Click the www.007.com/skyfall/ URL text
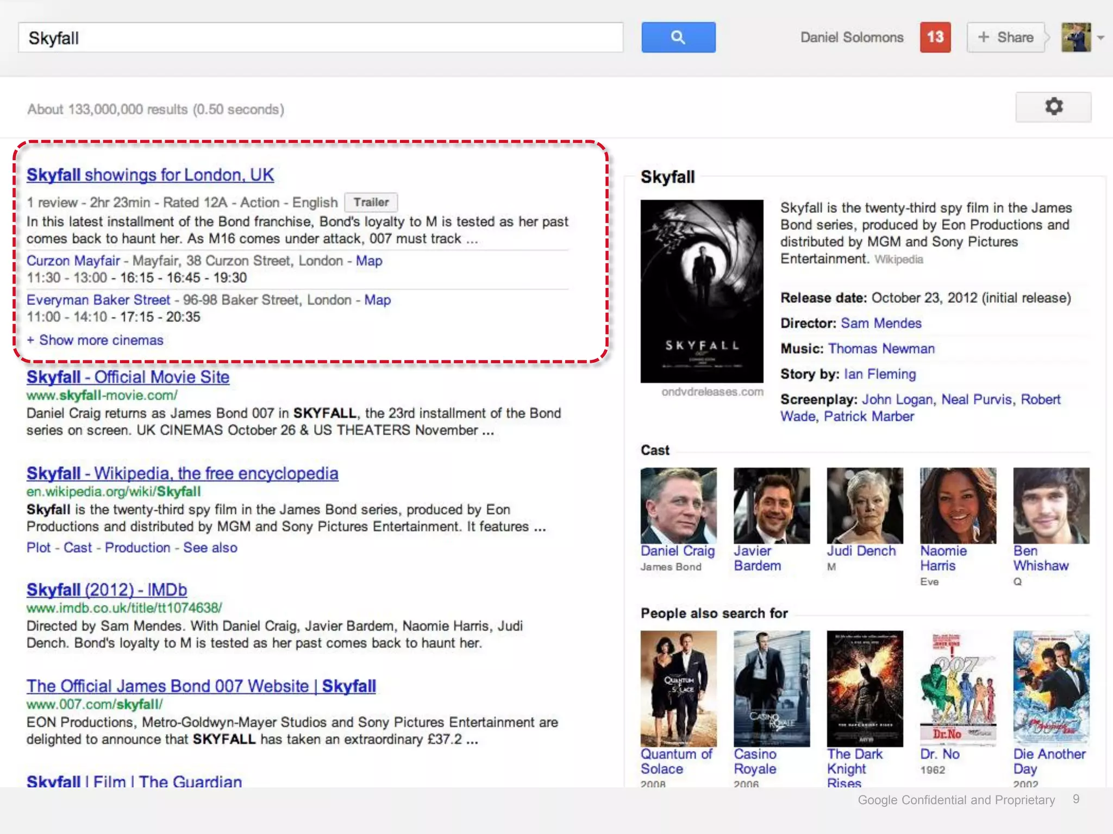This screenshot has height=834, width=1113. click(x=95, y=704)
